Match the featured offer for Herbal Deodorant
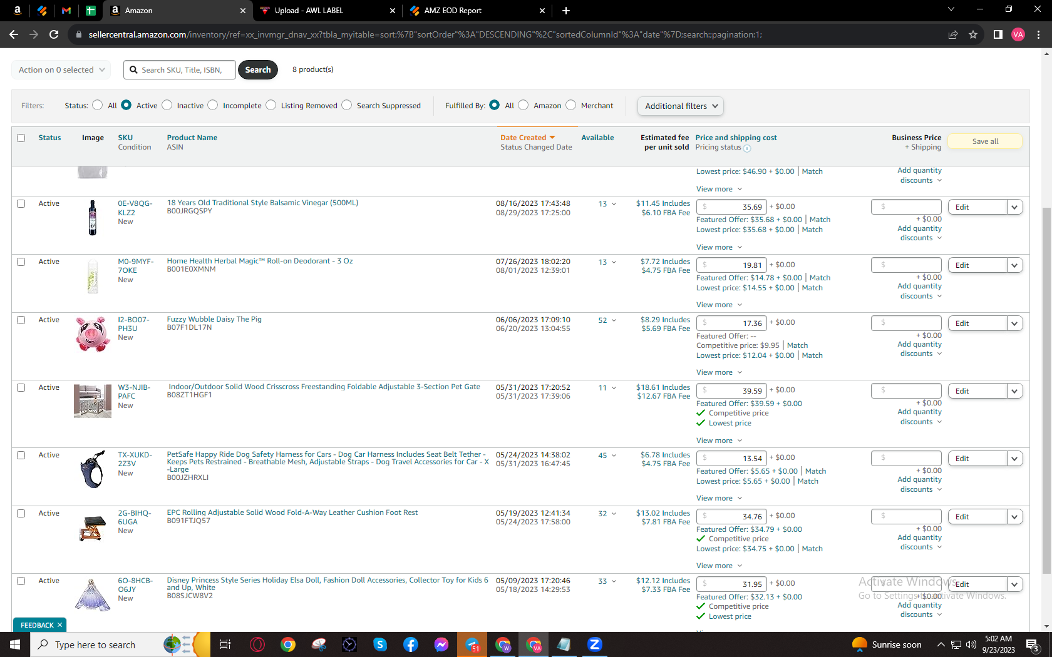The height and width of the screenshot is (657, 1052). tap(820, 278)
